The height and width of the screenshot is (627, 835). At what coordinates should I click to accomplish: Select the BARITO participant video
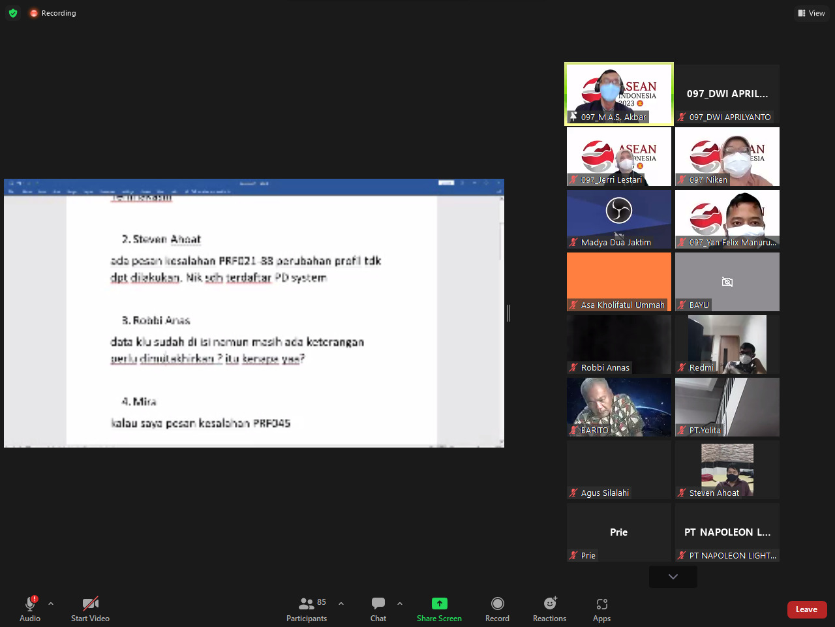pos(618,406)
